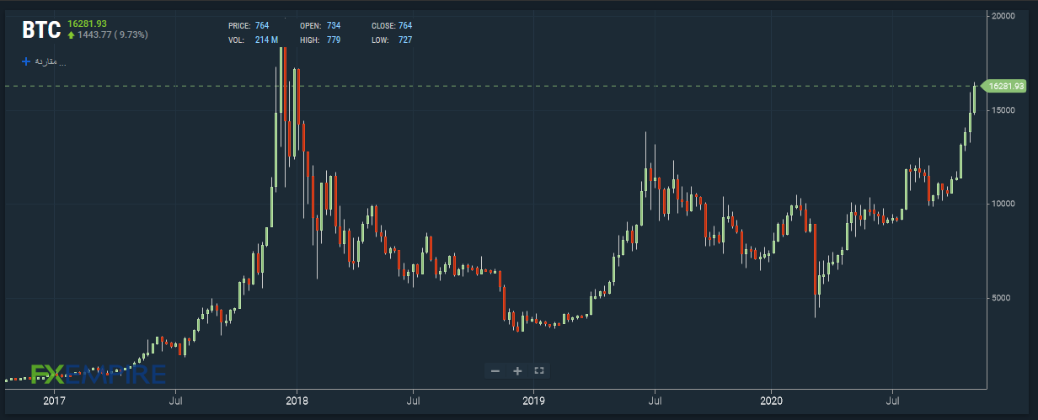This screenshot has width=1038, height=420.
Task: Click the LOW value 727
Action: 405,40
